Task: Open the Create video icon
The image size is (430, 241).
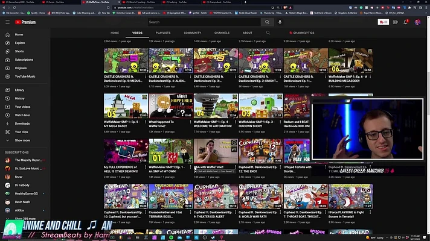Action: (395, 22)
